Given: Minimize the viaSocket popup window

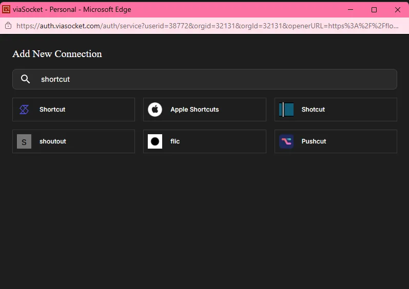Looking at the screenshot, I should 350,10.
